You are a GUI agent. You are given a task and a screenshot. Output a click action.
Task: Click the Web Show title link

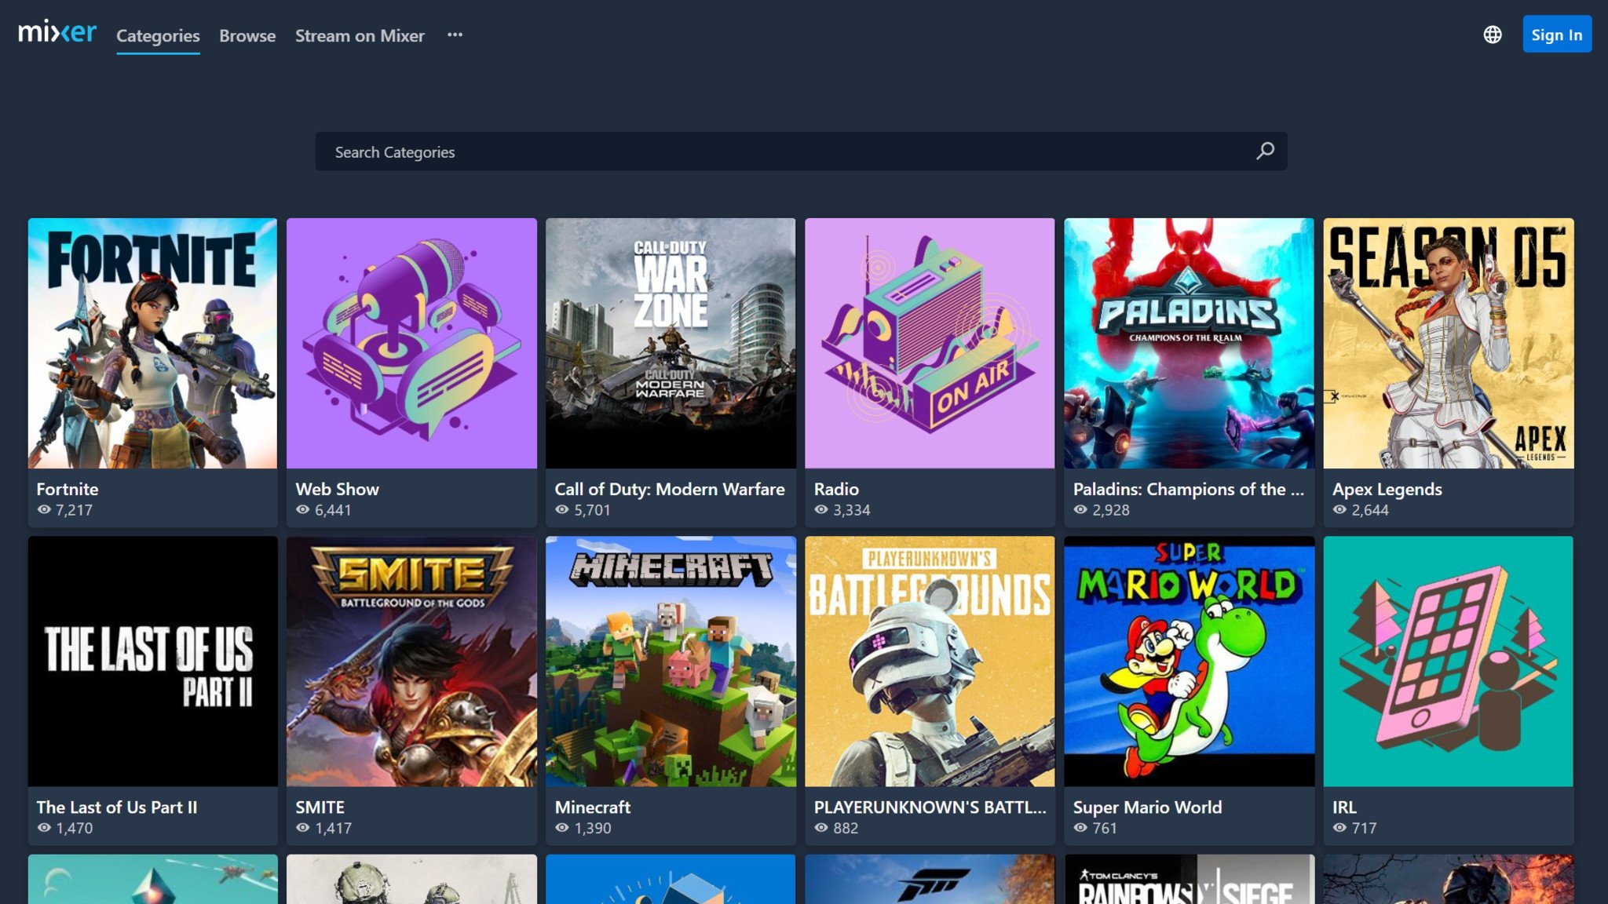click(337, 489)
